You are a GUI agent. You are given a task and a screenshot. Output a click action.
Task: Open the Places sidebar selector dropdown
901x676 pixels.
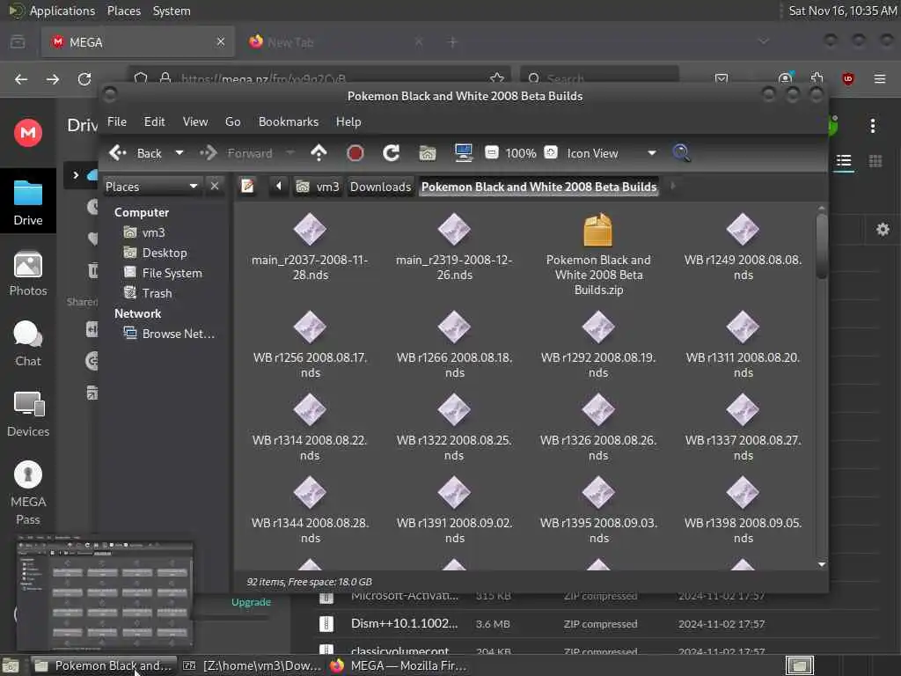tap(151, 187)
